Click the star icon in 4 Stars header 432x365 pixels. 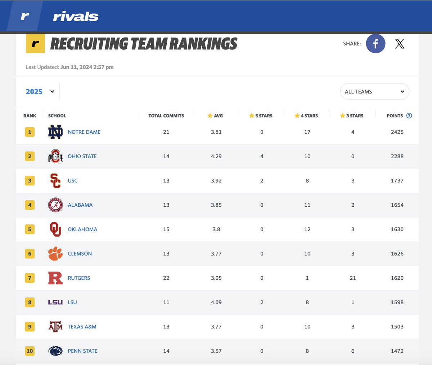(297, 115)
